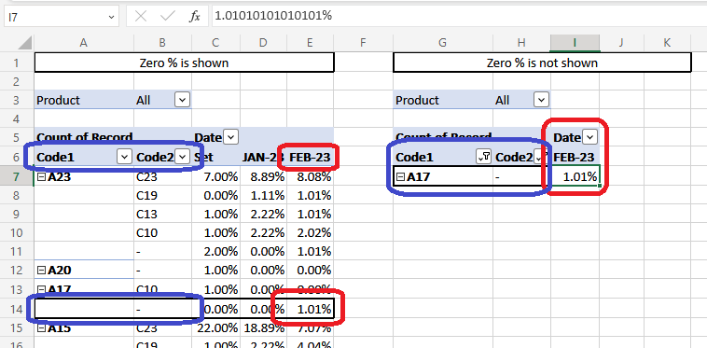
Task: Select column K header
Action: [x=667, y=43]
